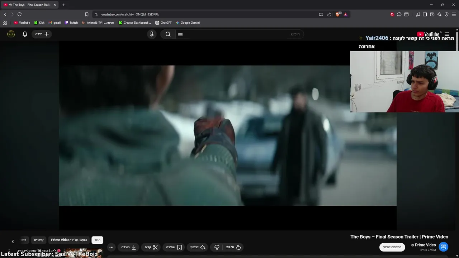The height and width of the screenshot is (258, 459).
Task: Click the שמירה save button
Action: pos(174,247)
